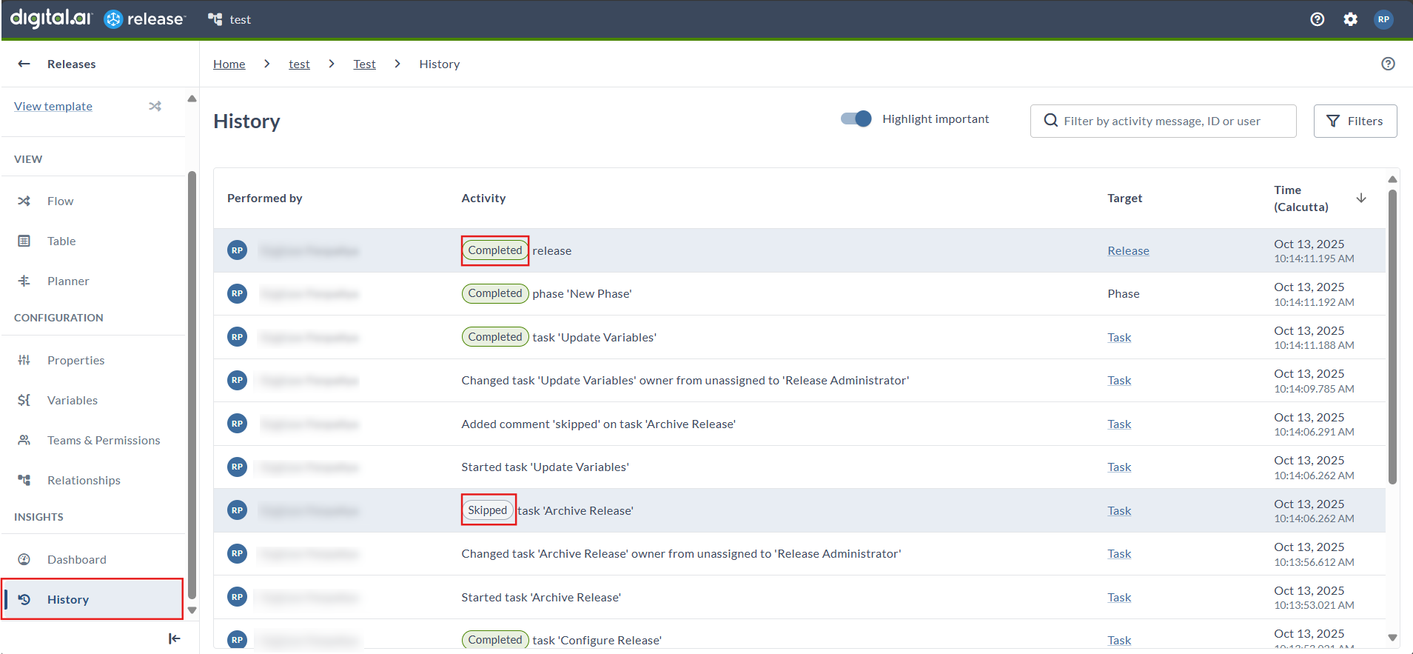Click the RP user avatar in header
Viewport: 1413px width, 654px height.
point(1383,19)
